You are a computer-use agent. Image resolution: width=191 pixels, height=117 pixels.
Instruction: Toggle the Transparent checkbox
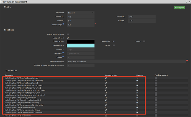[x=113, y=41]
